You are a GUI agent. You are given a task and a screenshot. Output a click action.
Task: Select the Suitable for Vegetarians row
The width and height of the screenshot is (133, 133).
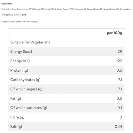[x=66, y=42]
